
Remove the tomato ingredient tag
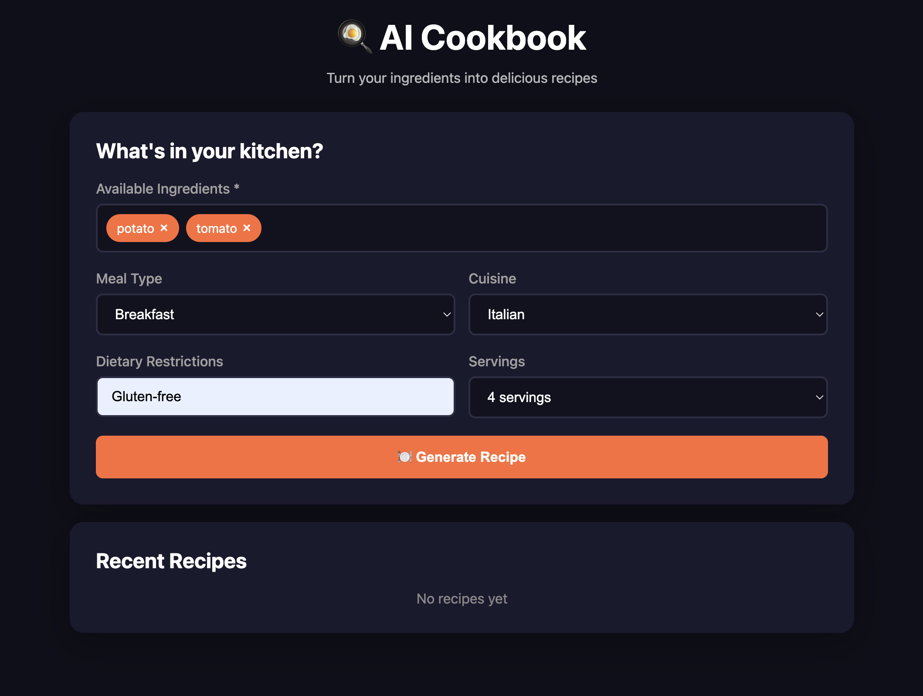[x=246, y=228]
